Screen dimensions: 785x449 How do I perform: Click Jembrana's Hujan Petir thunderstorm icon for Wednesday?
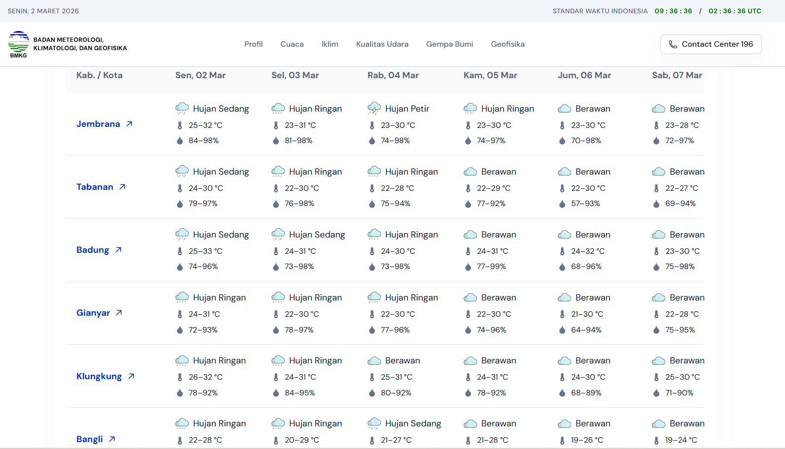point(374,108)
